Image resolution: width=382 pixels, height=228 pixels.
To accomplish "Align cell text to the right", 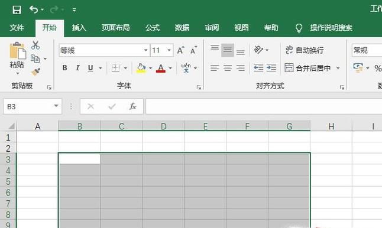I will click(241, 68).
